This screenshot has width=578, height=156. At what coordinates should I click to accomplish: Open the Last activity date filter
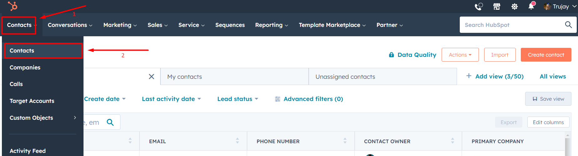click(x=171, y=99)
